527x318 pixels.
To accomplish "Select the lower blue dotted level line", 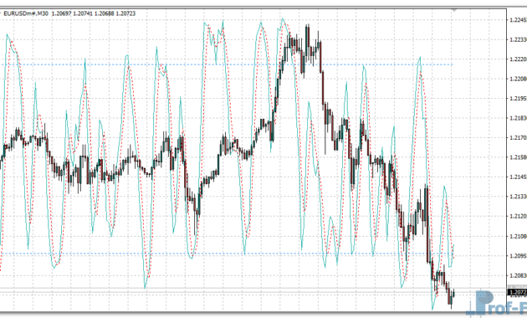I will (227, 254).
